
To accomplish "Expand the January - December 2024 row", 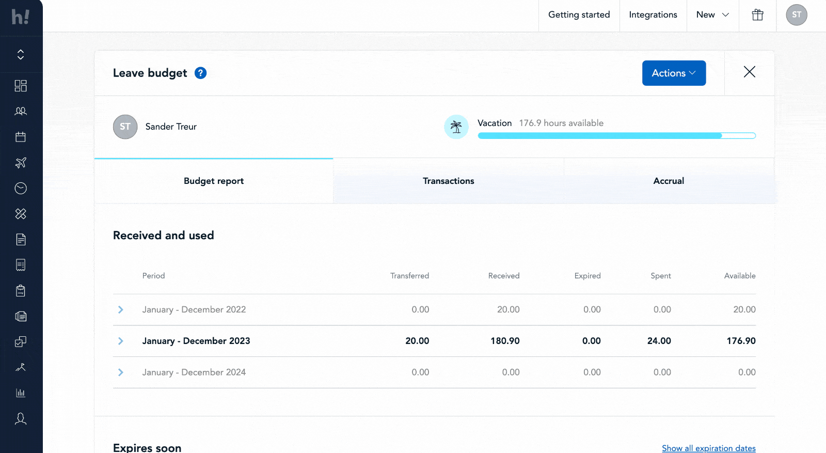I will tap(121, 372).
